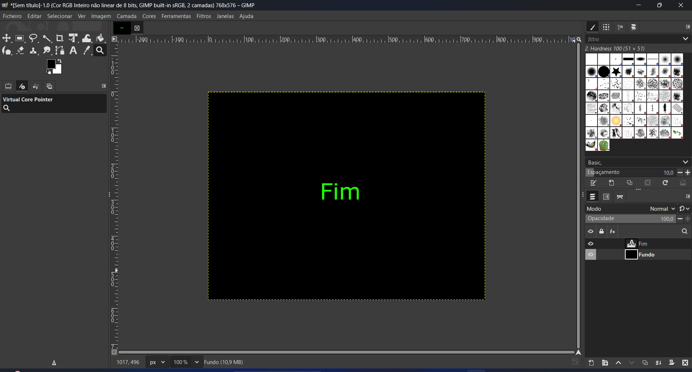Choose the Eraser tool
Screen dimensions: 692x372
[x=20, y=51]
